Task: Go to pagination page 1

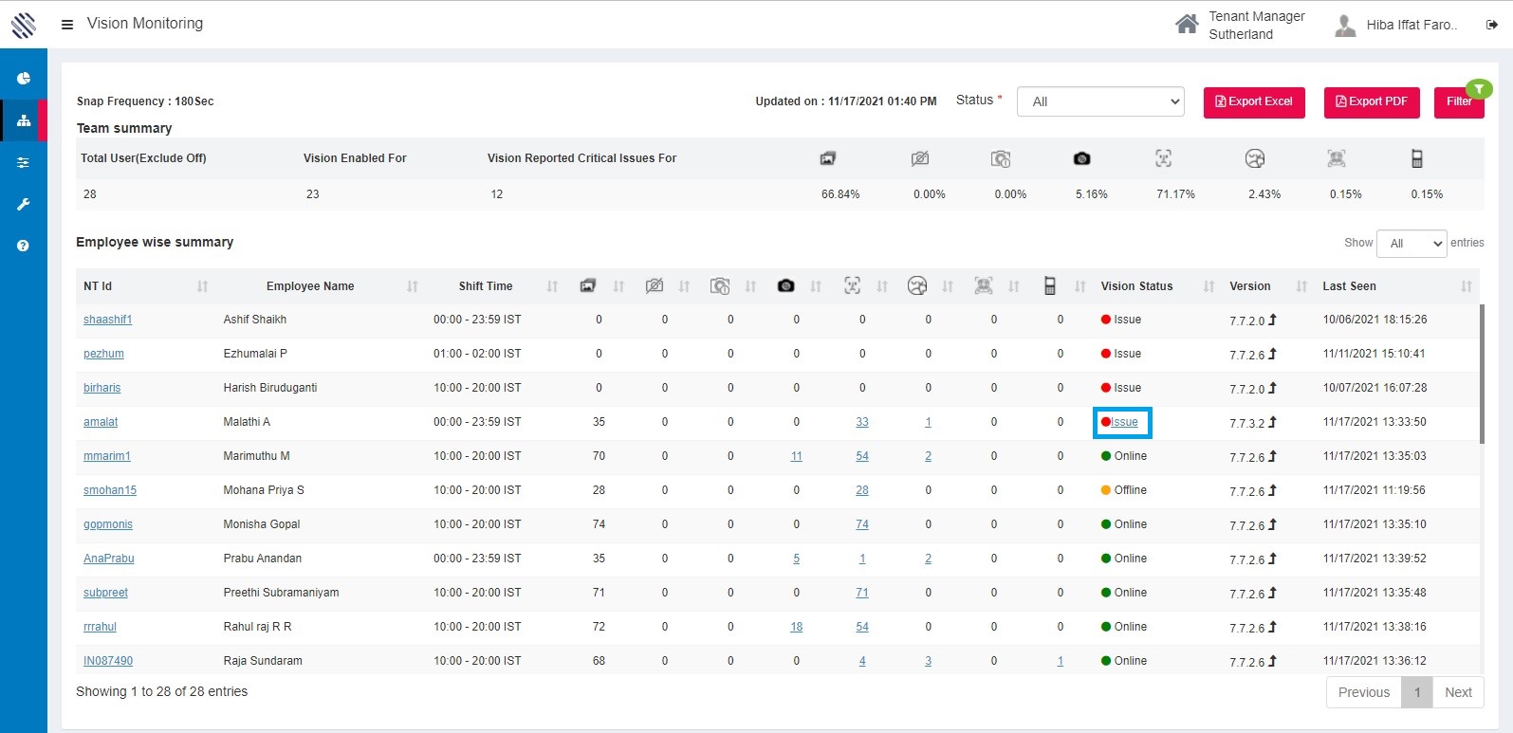Action: tap(1417, 692)
